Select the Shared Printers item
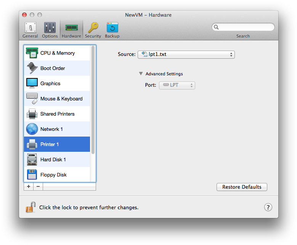The height and width of the screenshot is (245, 297). pos(57,114)
